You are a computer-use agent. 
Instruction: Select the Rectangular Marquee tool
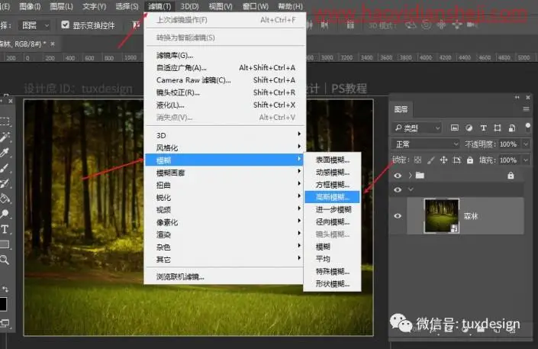[x=5, y=121]
